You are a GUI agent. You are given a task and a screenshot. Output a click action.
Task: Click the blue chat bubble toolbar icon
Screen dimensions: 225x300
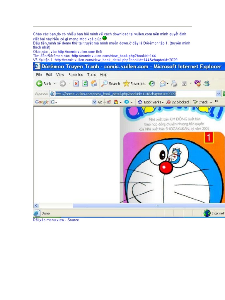click(127, 102)
